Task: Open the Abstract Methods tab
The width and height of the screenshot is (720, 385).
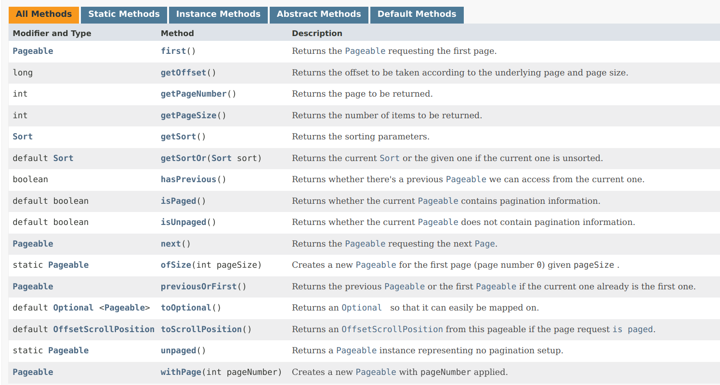Action: (x=319, y=14)
